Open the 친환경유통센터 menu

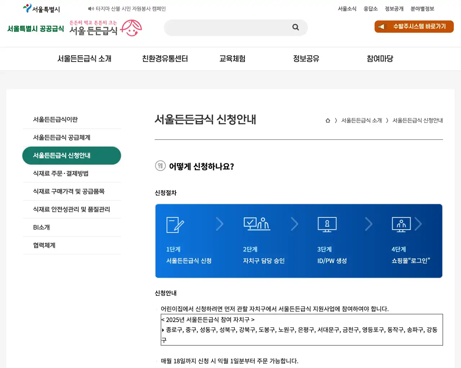coord(165,59)
